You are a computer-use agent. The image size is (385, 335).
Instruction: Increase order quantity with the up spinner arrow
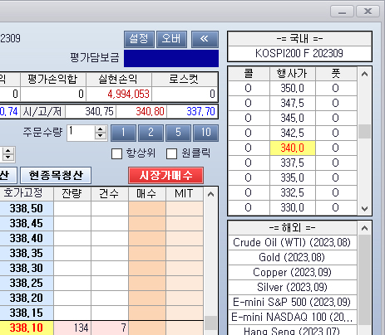[101, 129]
